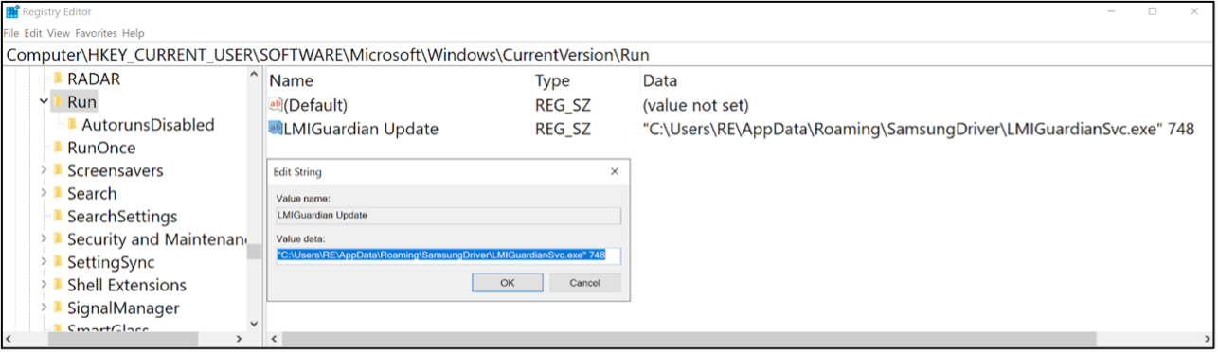Click the SearchSettings folder icon
Image resolution: width=1218 pixels, height=352 pixels.
click(57, 217)
